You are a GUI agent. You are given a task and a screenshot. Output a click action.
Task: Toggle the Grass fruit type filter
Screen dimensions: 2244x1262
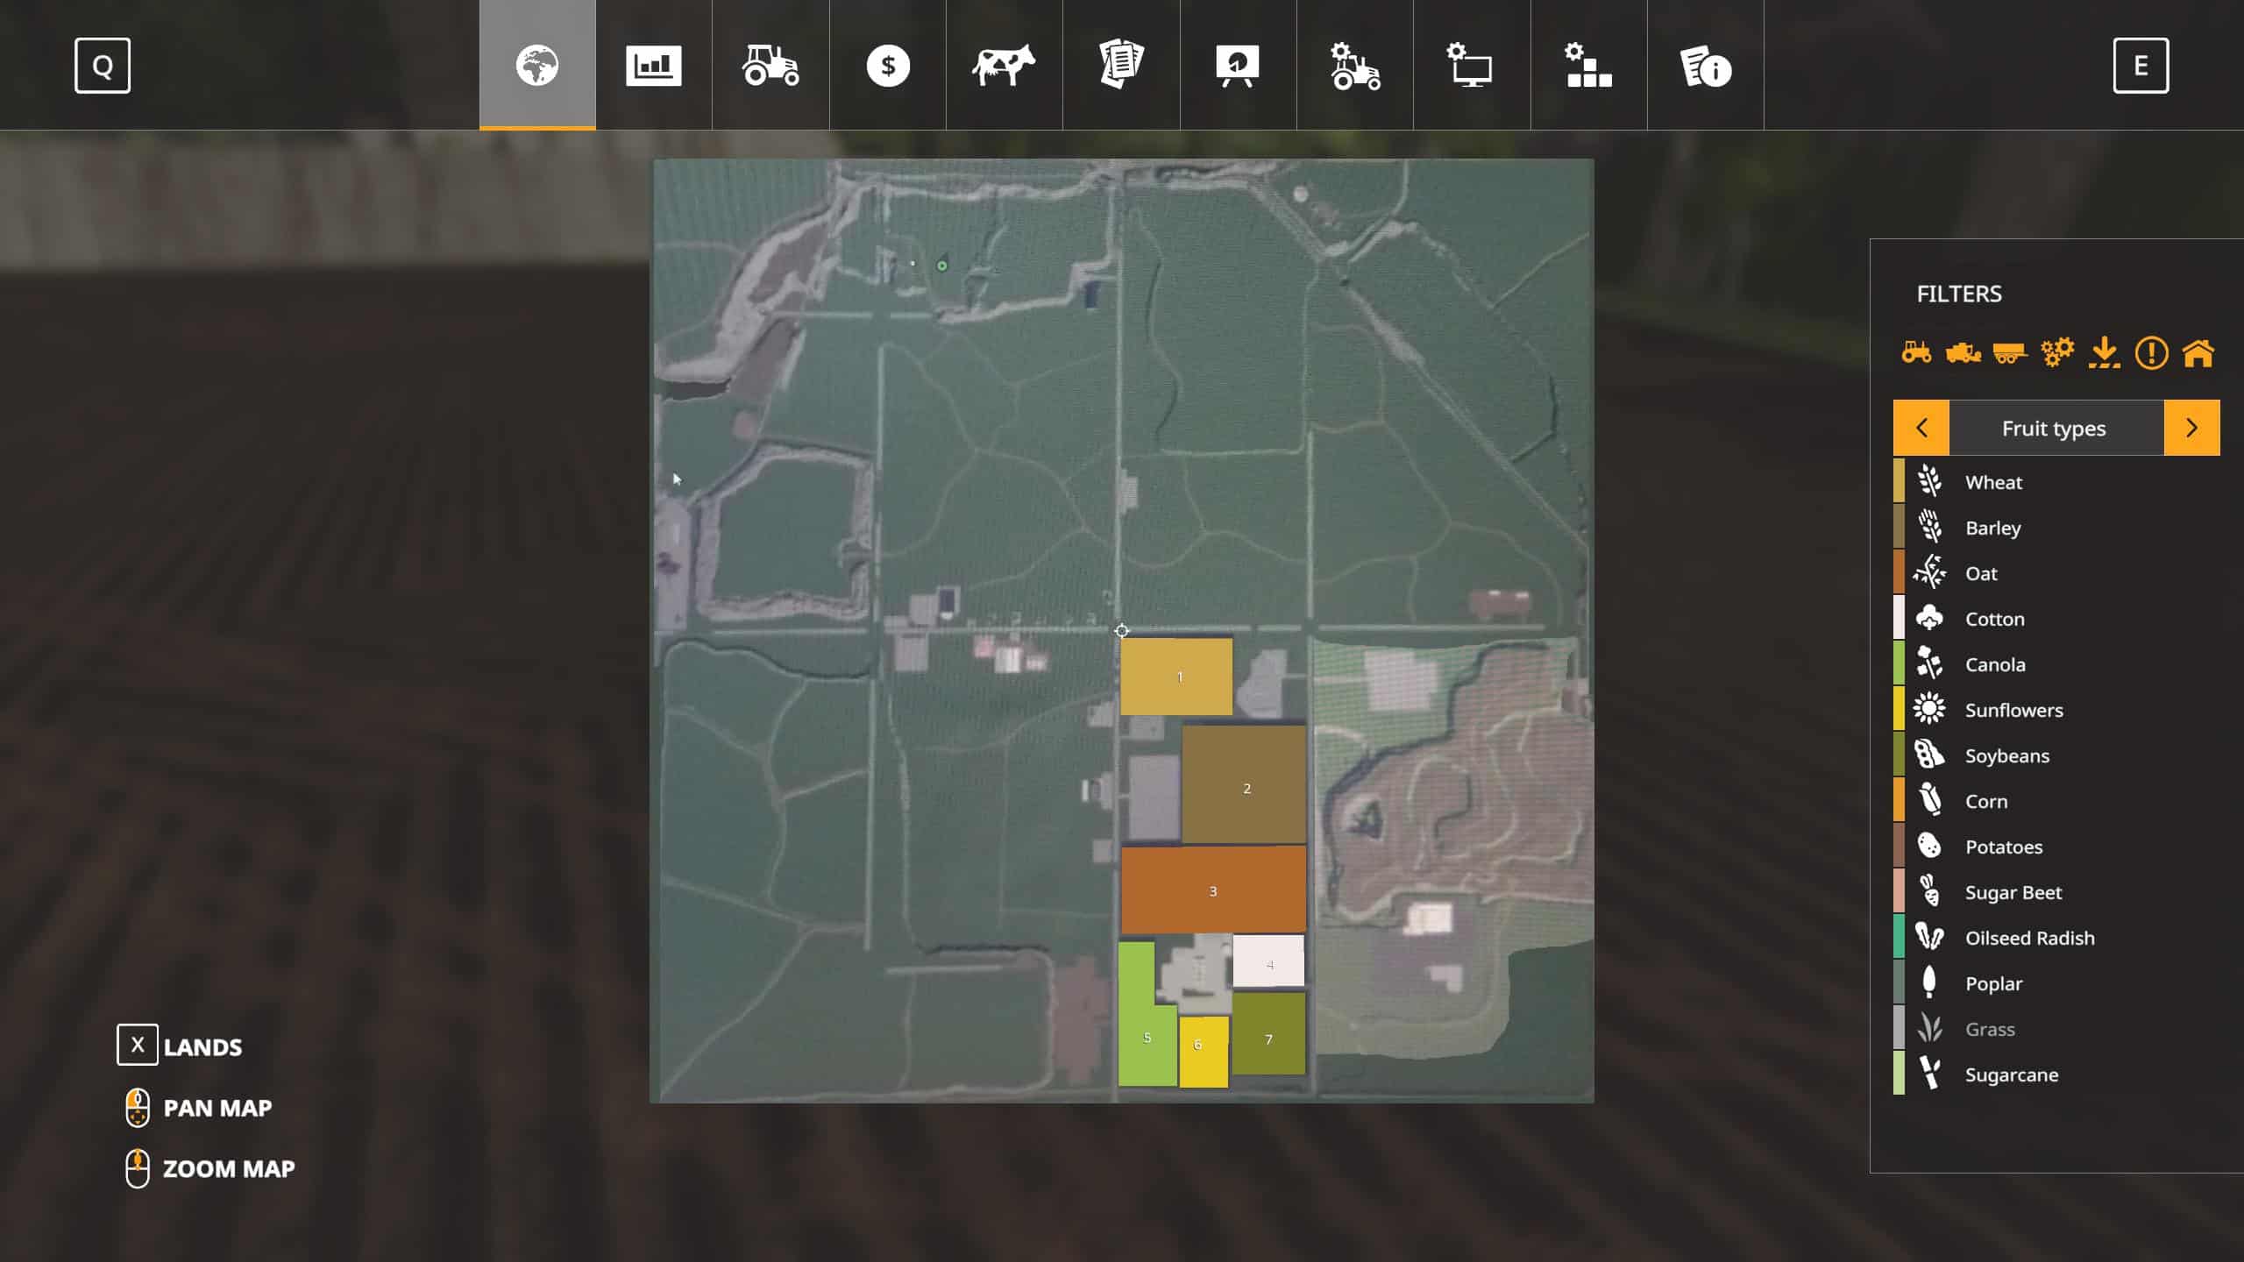(1989, 1029)
